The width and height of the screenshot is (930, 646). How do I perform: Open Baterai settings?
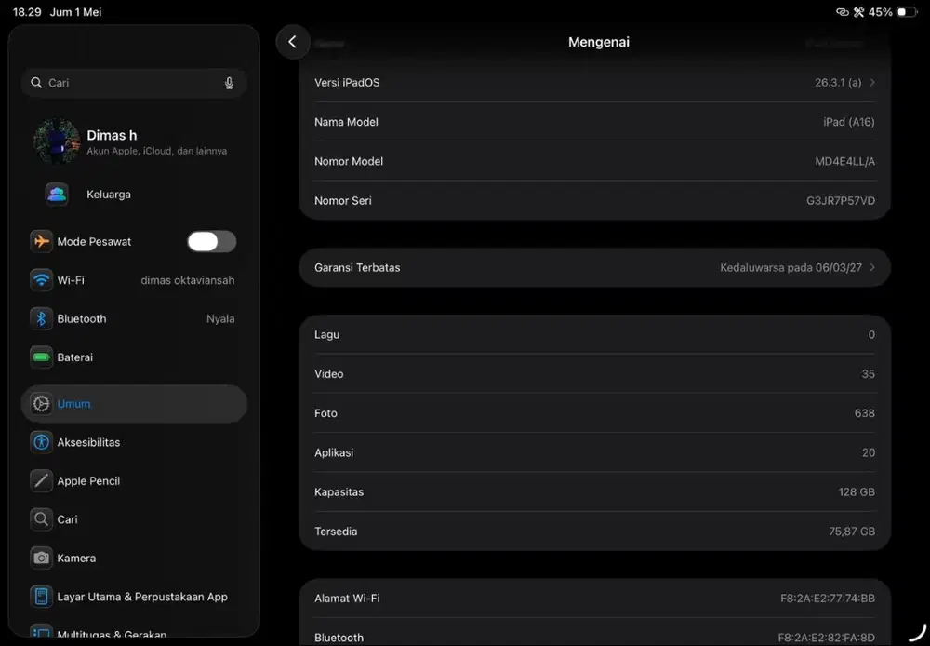click(134, 357)
